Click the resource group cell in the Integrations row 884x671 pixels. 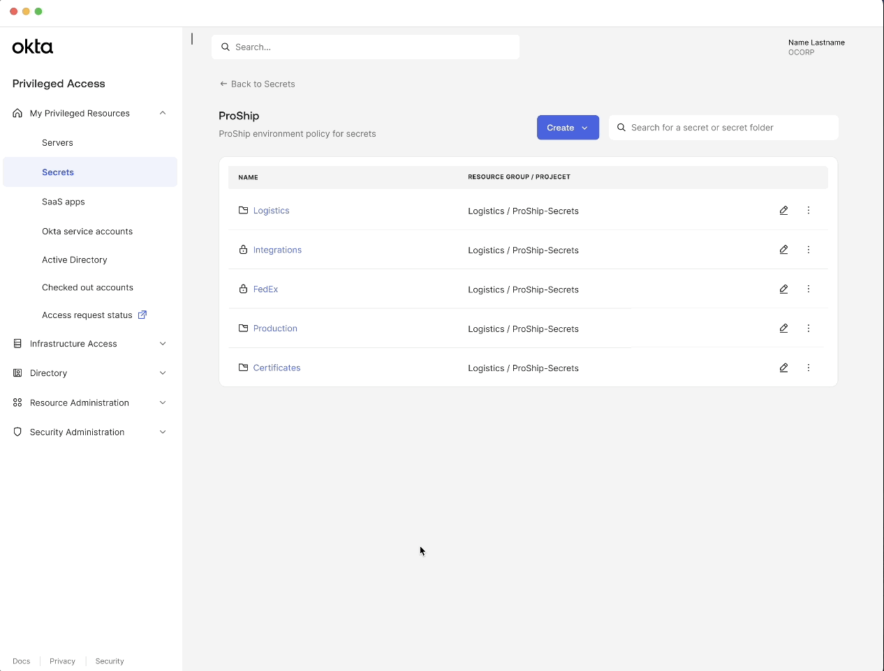click(x=523, y=250)
